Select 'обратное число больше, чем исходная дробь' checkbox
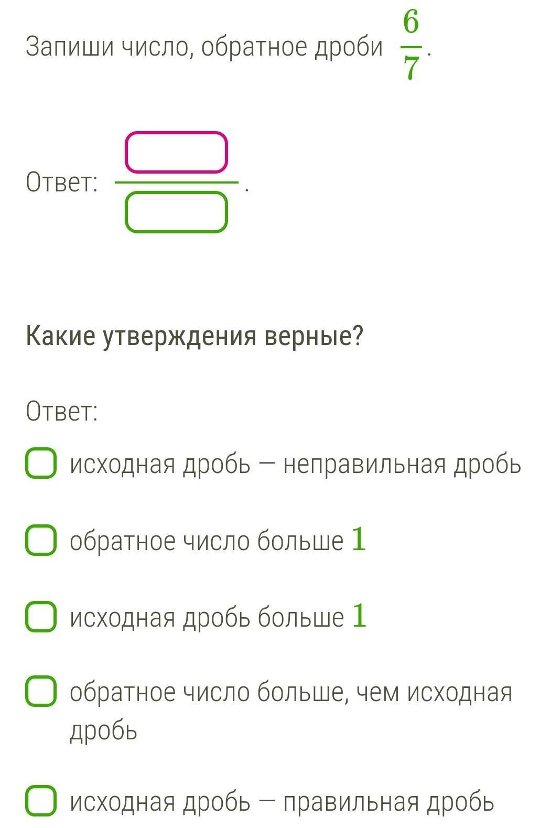Image resolution: width=540 pixels, height=828 pixels. (x=41, y=692)
